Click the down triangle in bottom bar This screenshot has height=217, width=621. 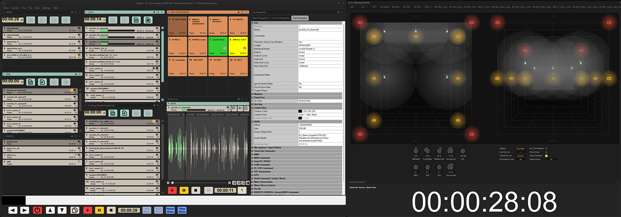pos(62,210)
